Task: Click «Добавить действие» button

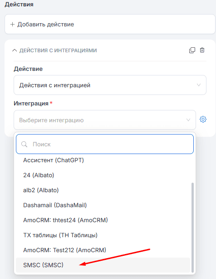Action: 110,24
